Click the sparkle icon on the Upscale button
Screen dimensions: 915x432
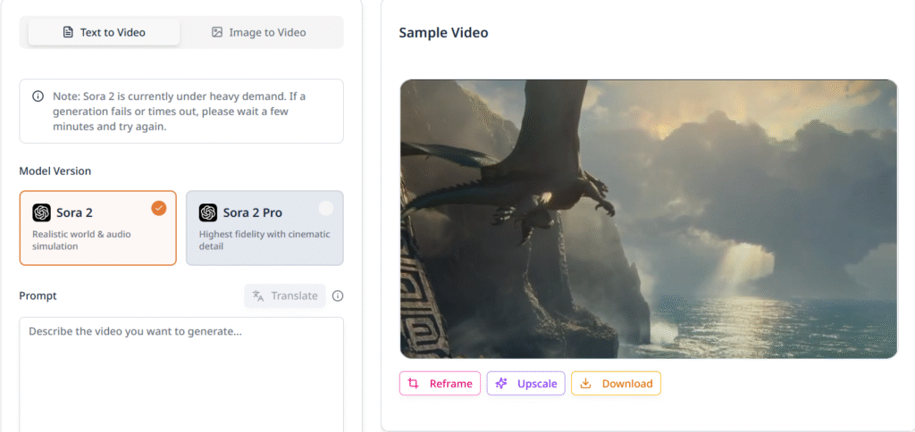pos(501,384)
